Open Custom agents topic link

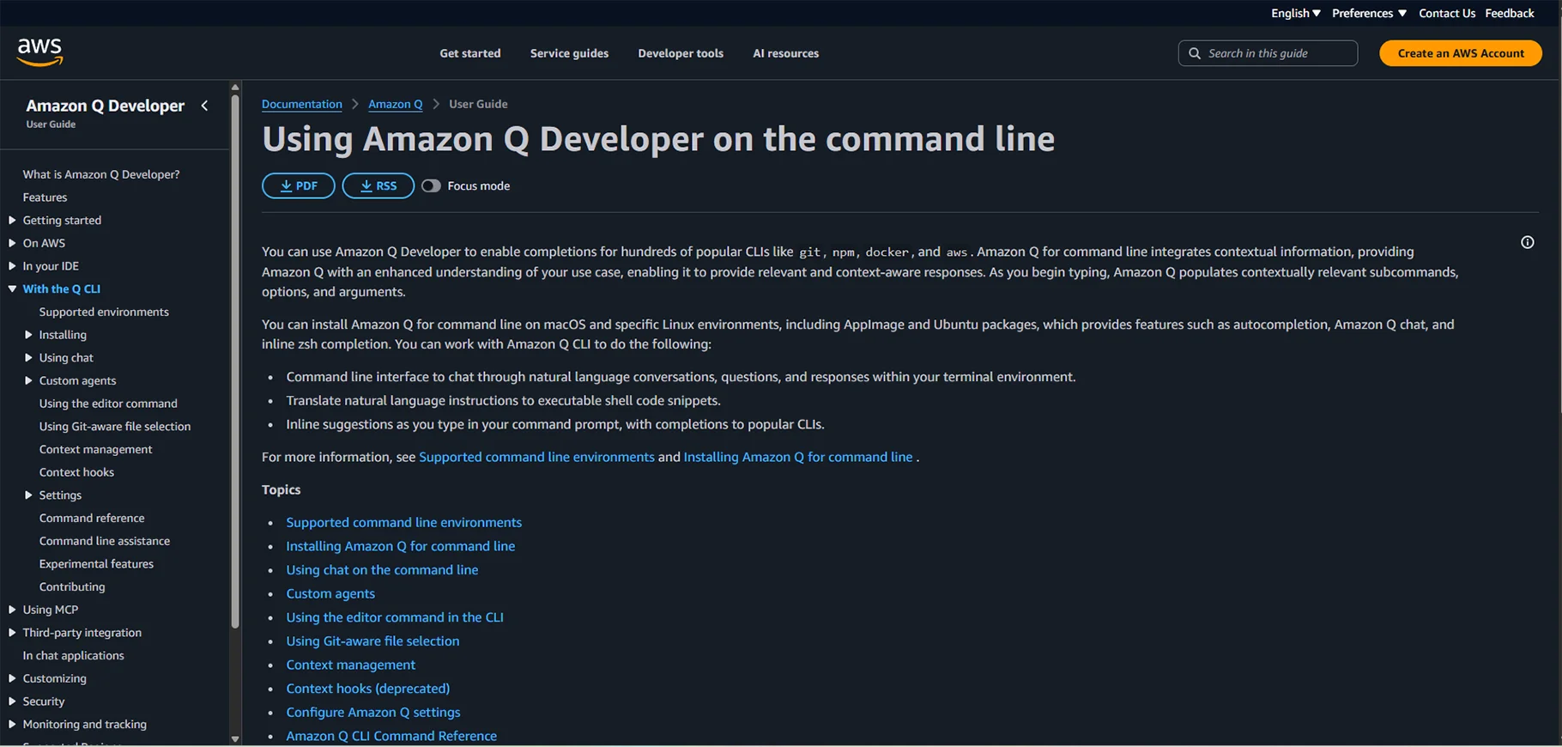[x=330, y=593]
